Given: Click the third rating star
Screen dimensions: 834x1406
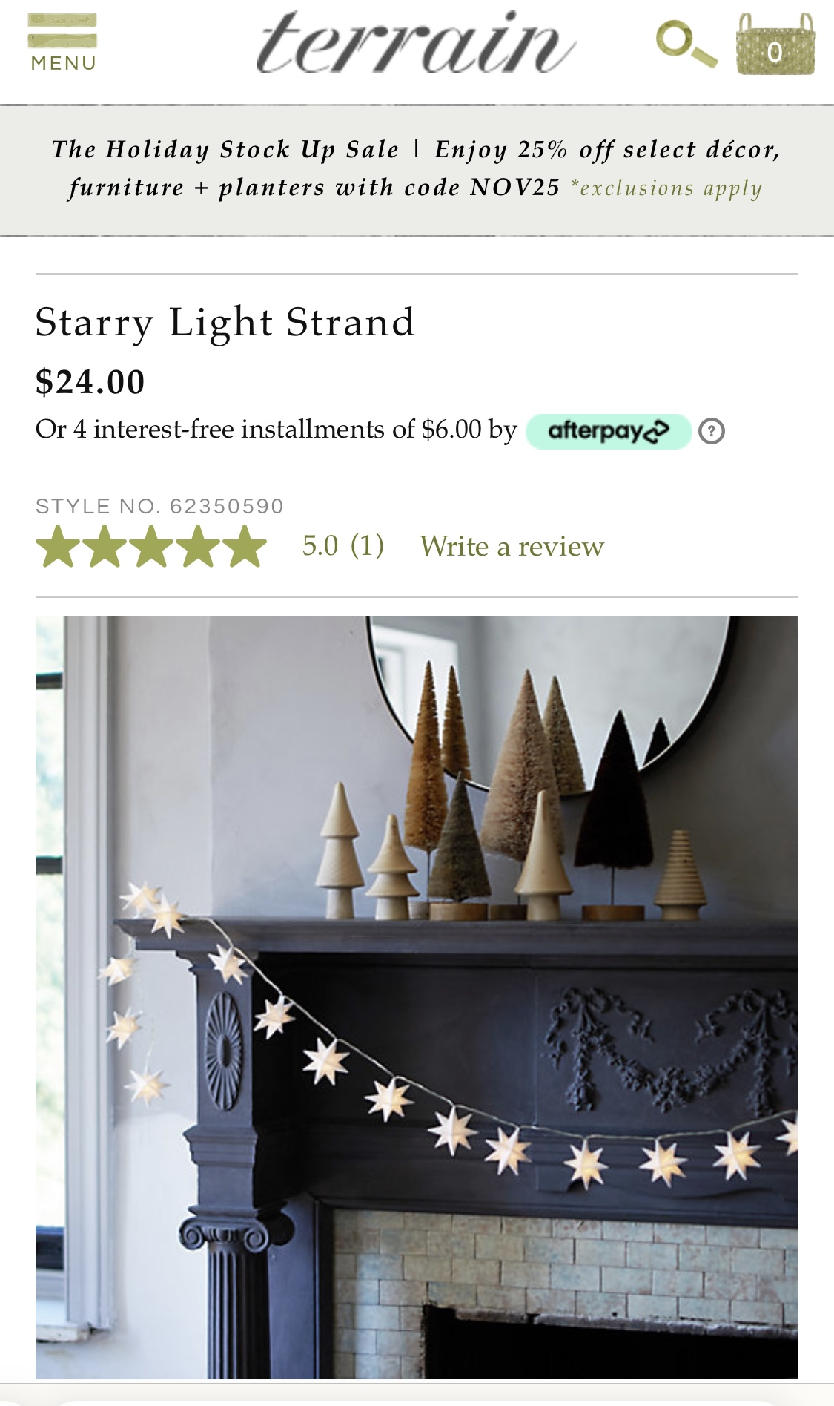Looking at the screenshot, I should (x=151, y=547).
